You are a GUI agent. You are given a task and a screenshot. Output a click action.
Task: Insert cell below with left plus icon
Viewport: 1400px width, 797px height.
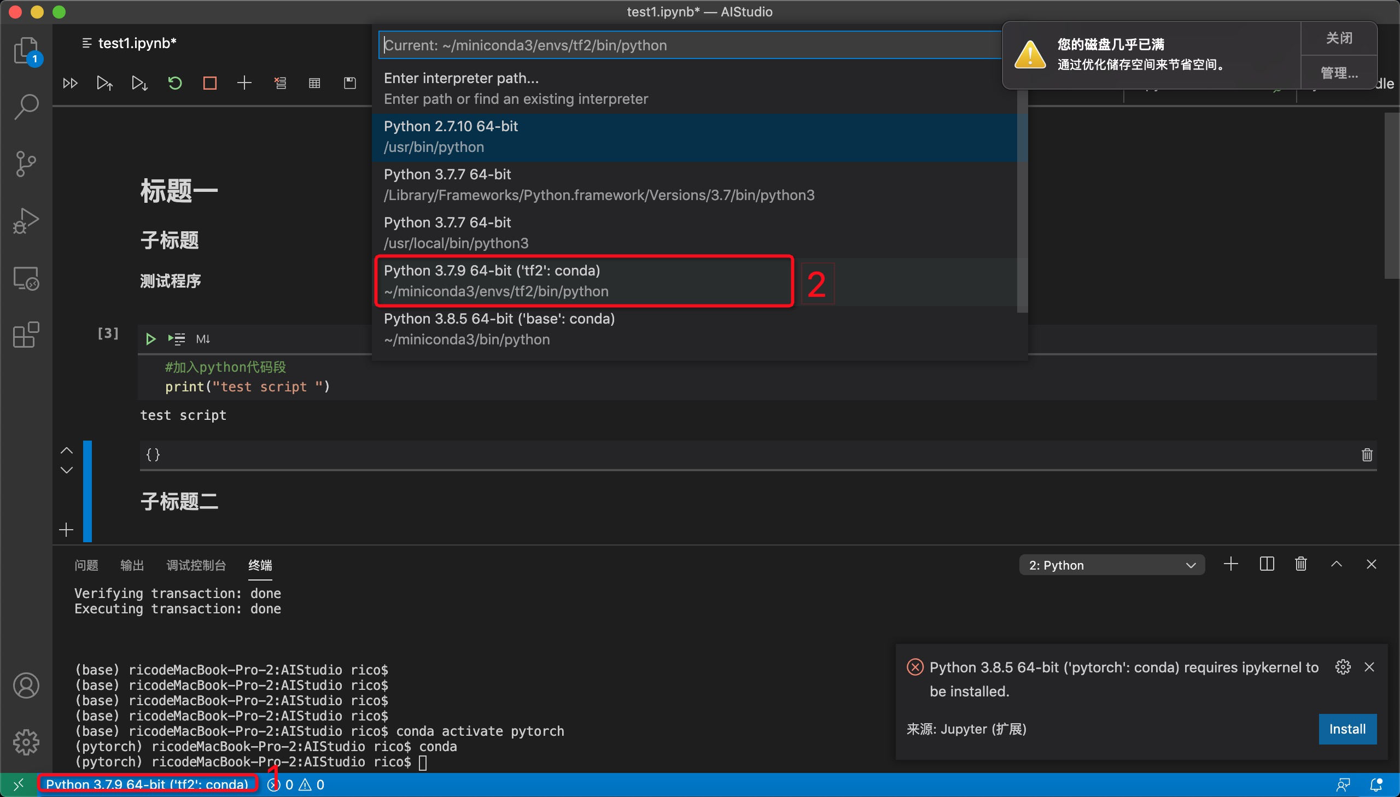(x=66, y=529)
